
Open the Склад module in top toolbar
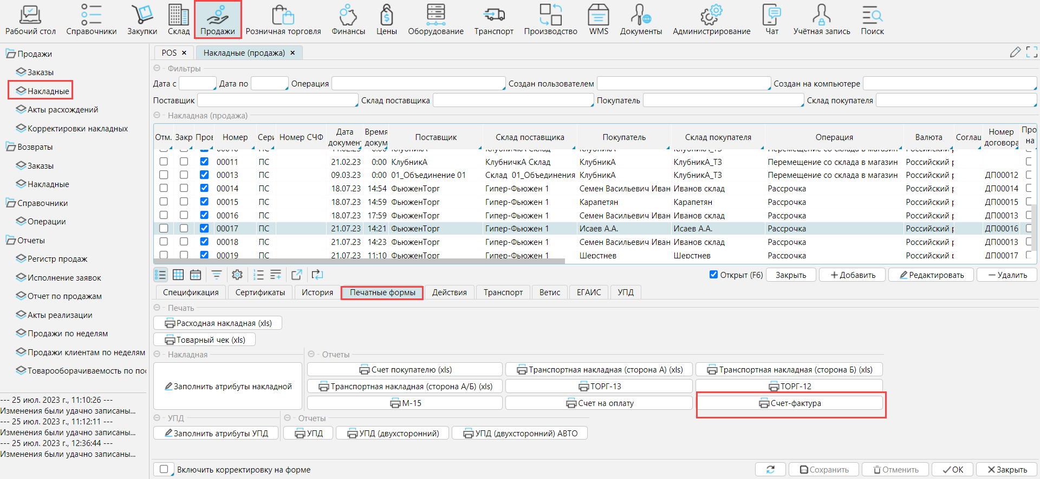tap(178, 20)
